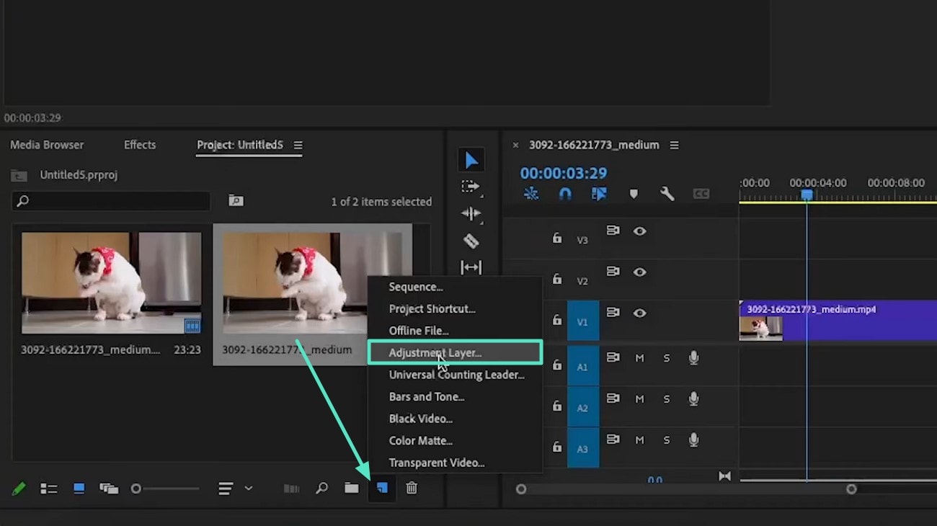Open timeline display settings wrench
The image size is (937, 526).
pyautogui.click(x=667, y=193)
